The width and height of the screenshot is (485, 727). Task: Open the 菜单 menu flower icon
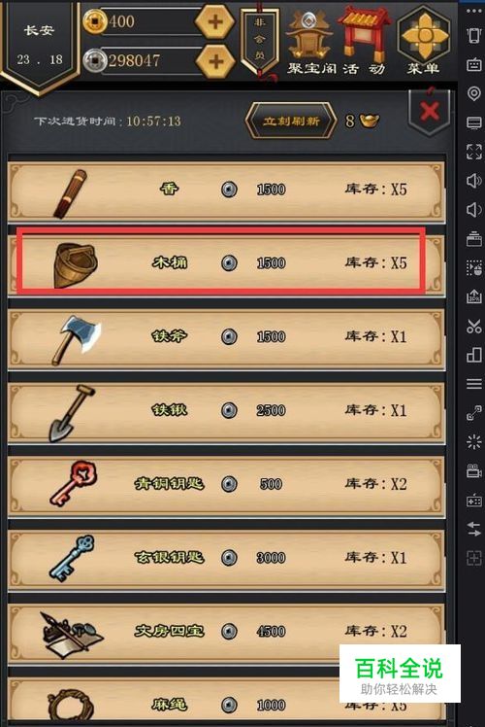click(x=424, y=42)
